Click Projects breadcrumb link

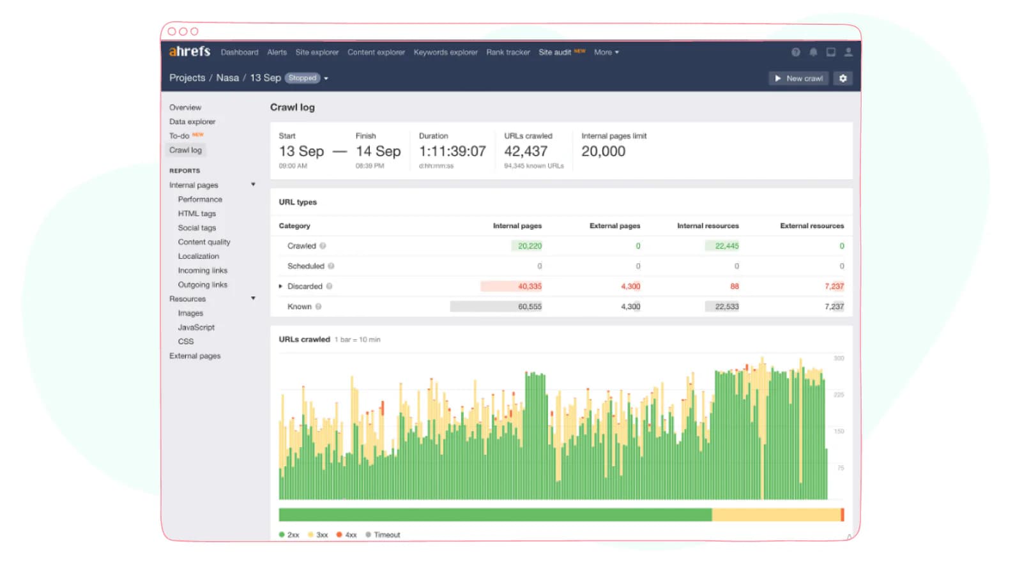coord(187,78)
